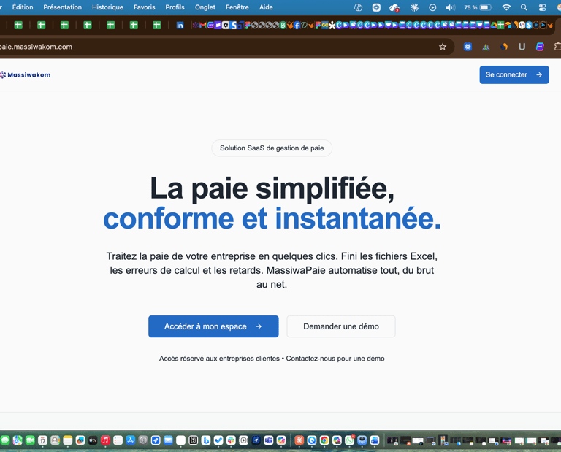
Task: Open Mail from the Dock
Action: 168,440
